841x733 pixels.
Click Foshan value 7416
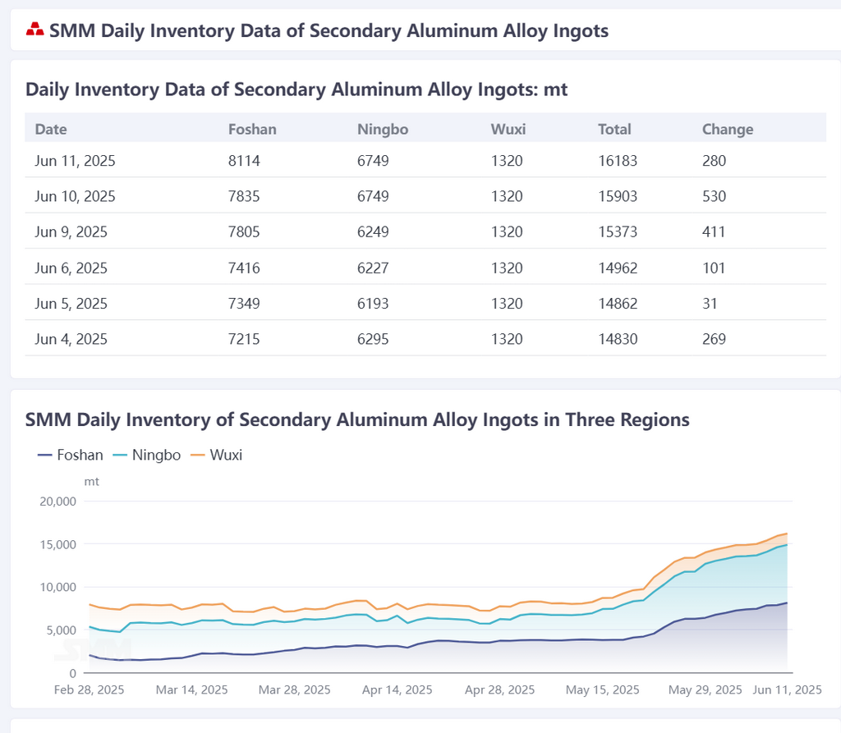point(244,268)
